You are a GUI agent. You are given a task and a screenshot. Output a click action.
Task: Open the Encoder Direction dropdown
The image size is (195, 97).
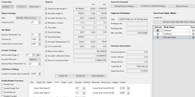pos(35,59)
